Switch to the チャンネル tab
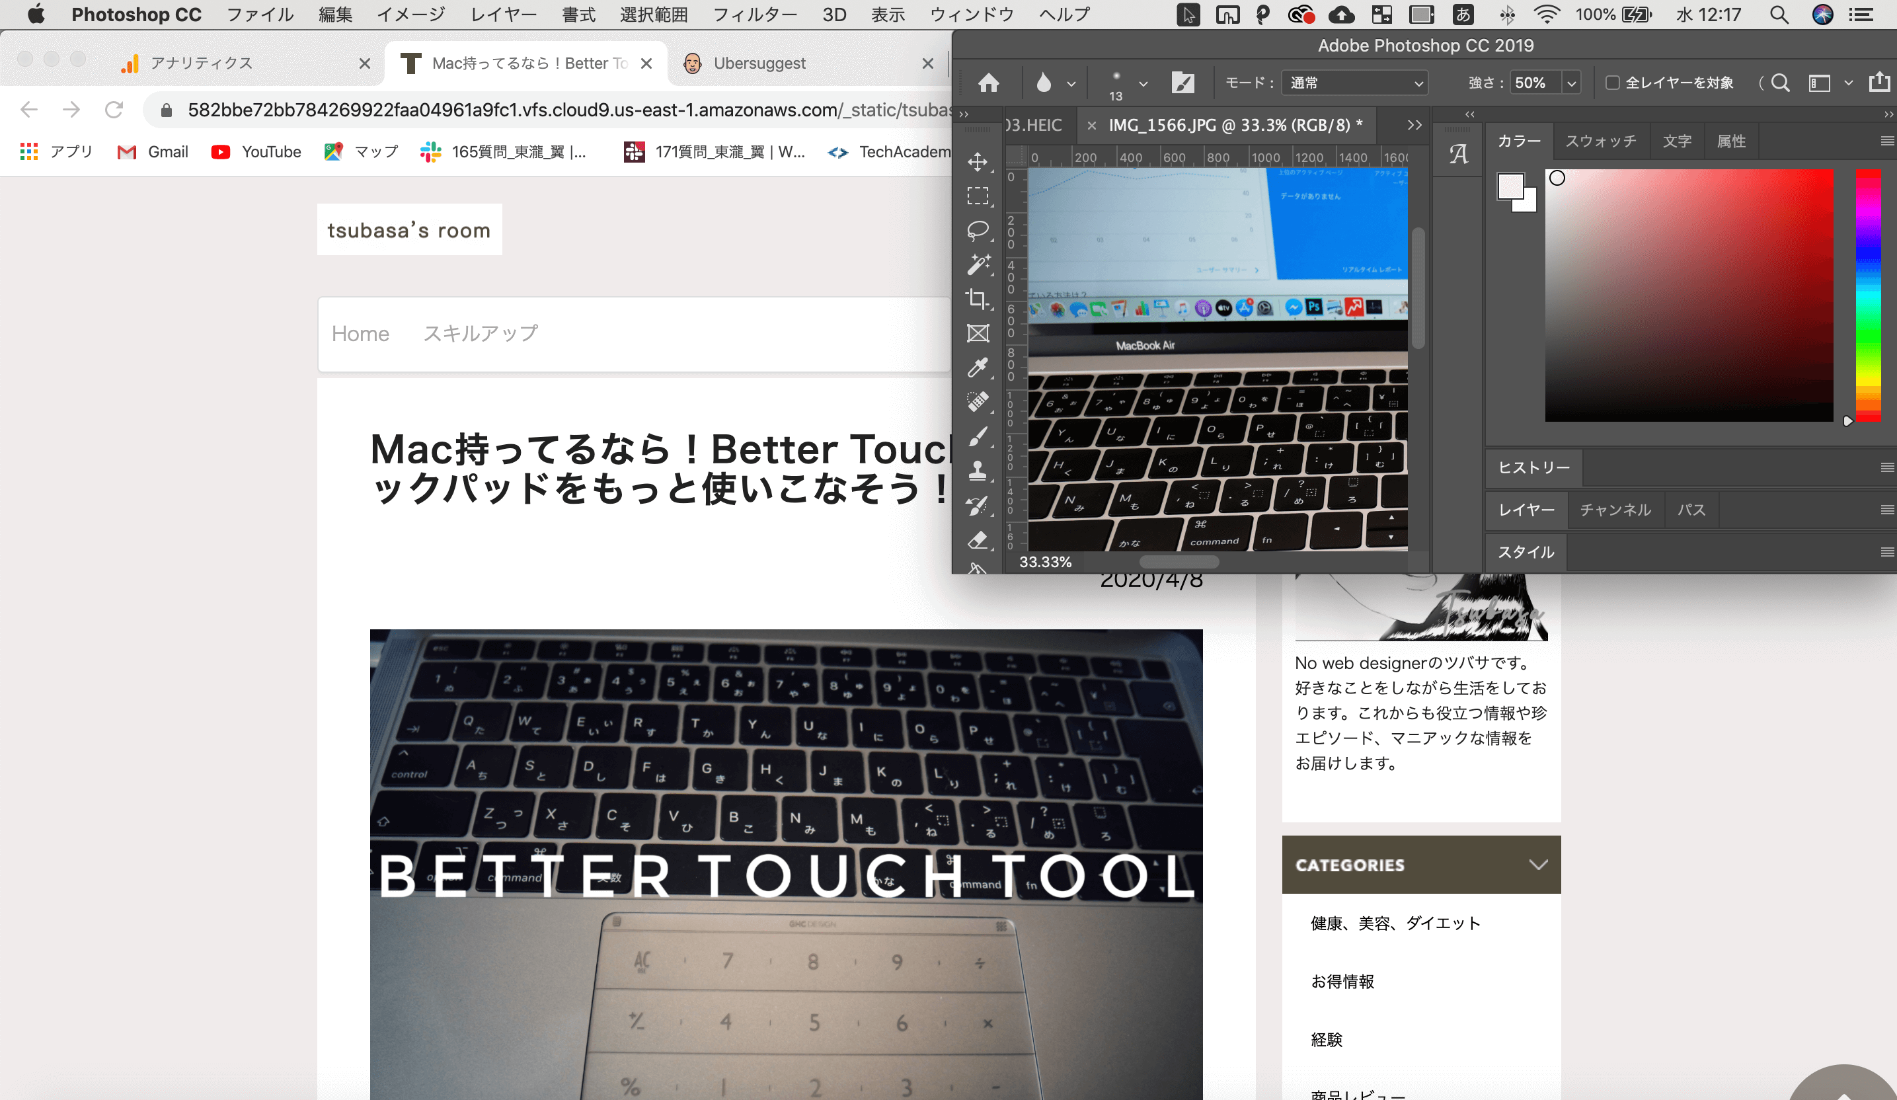Screen dimensions: 1897x1100 pyautogui.click(x=1615, y=510)
